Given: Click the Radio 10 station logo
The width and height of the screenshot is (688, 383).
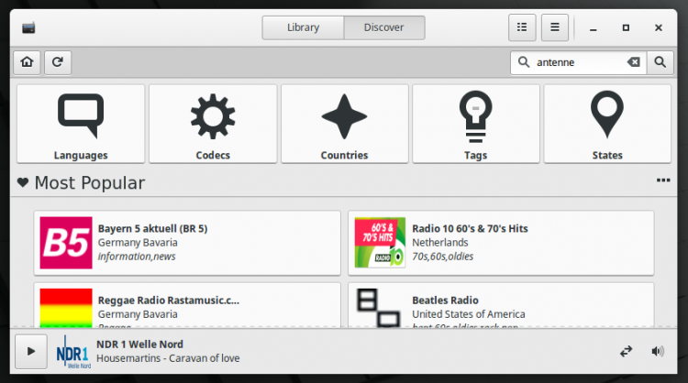Looking at the screenshot, I should (380, 243).
